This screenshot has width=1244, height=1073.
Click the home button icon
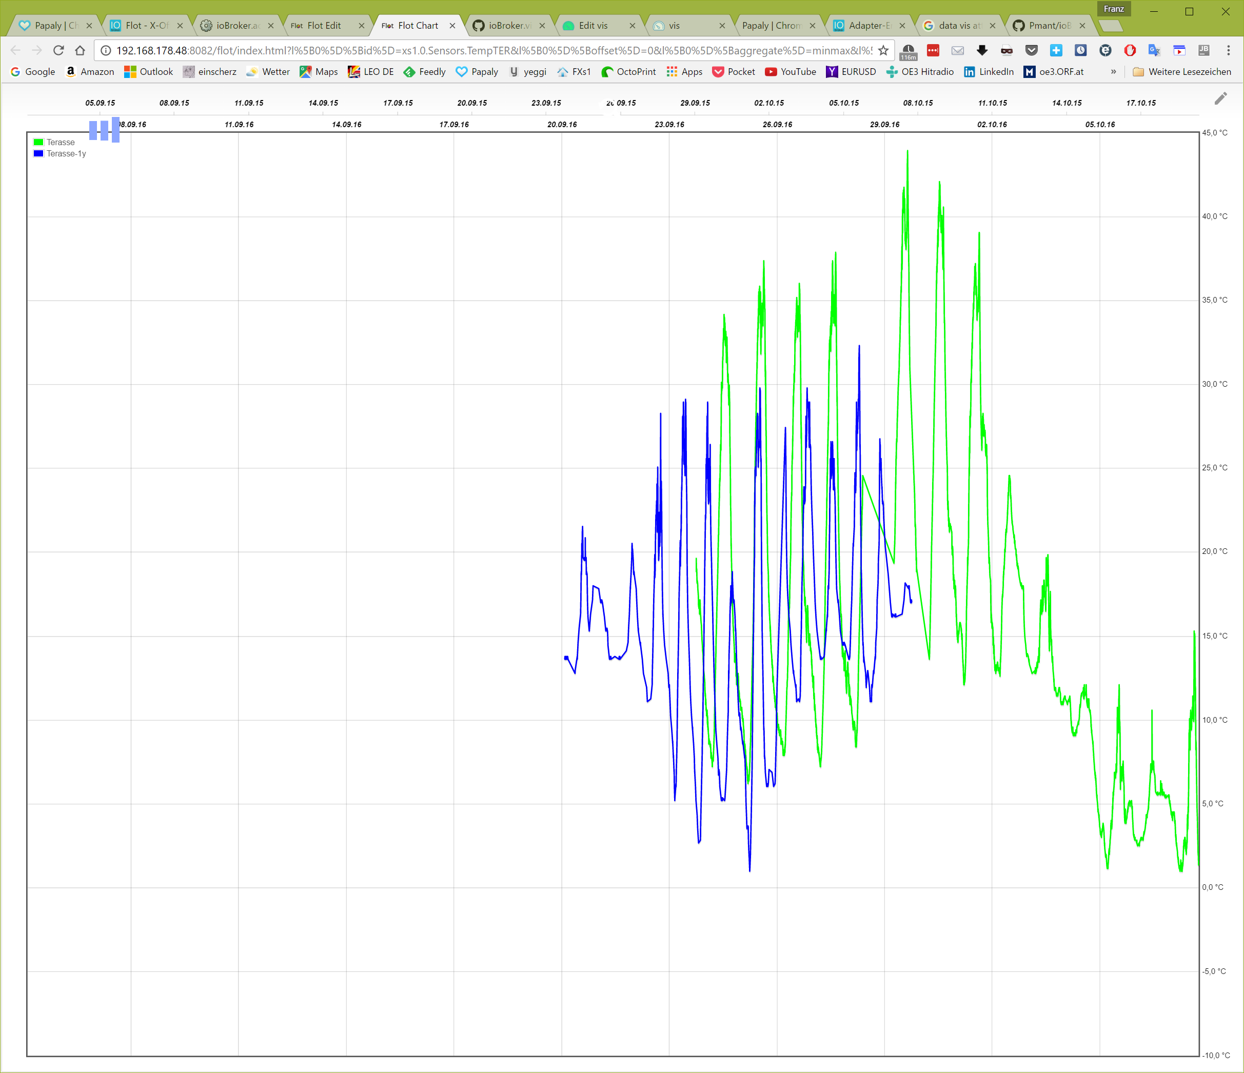(x=80, y=50)
